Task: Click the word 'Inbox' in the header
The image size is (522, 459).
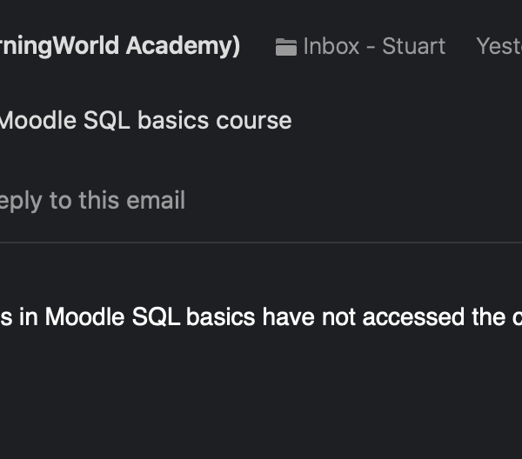Action: (x=331, y=46)
